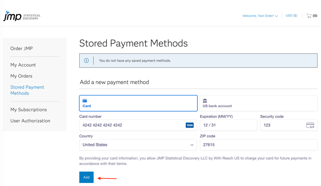Expand the Welcome, Test Order account menu
Viewport: 321px width, 186px height.
click(x=260, y=16)
